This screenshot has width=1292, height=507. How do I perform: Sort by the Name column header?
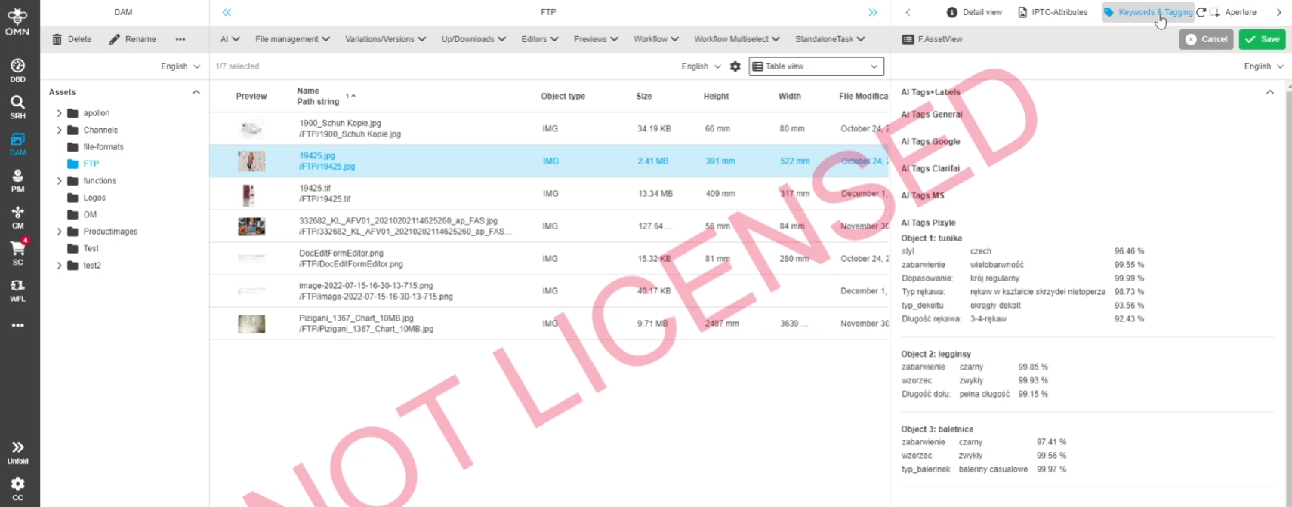[308, 91]
